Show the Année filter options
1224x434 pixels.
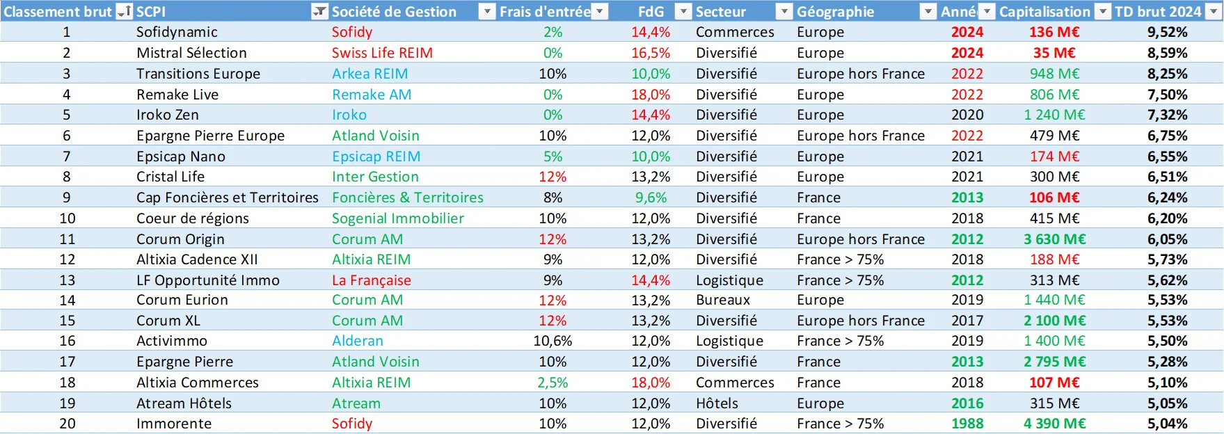(987, 12)
